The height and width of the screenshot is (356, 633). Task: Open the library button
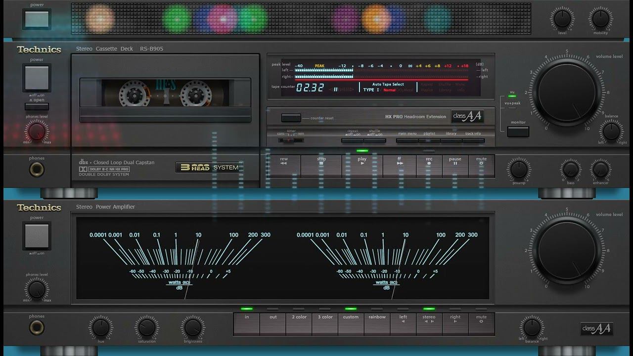tap(451, 140)
